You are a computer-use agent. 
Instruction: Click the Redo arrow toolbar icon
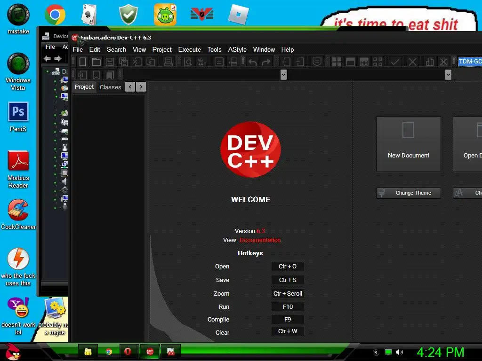(266, 62)
